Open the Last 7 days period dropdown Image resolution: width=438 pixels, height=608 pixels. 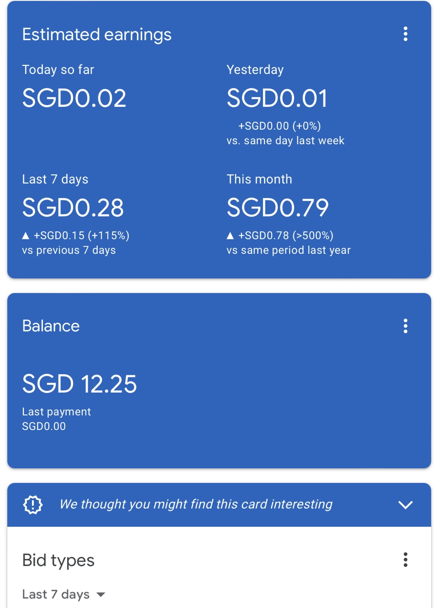63,594
